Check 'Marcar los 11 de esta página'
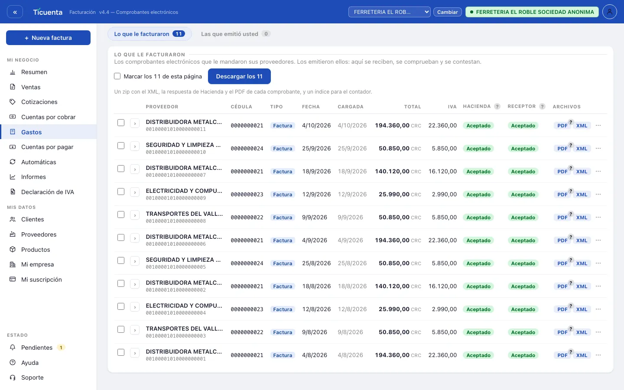The image size is (624, 390). [x=117, y=76]
